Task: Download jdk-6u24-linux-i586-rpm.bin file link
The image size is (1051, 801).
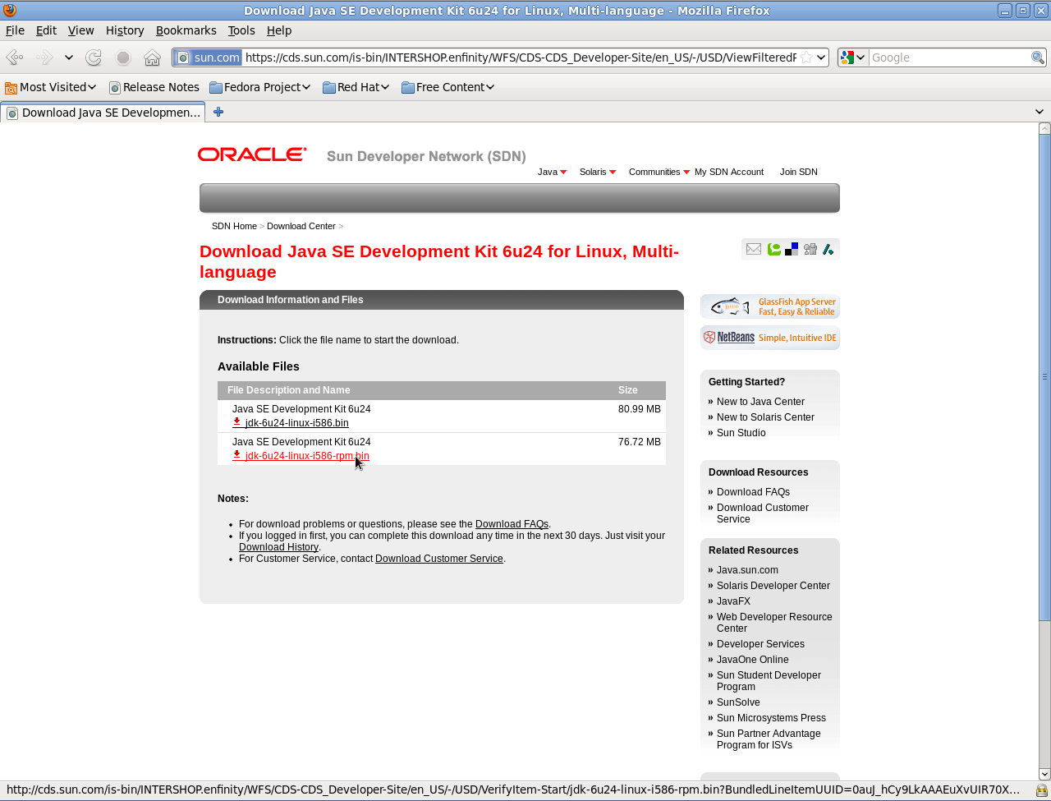Action: point(307,456)
